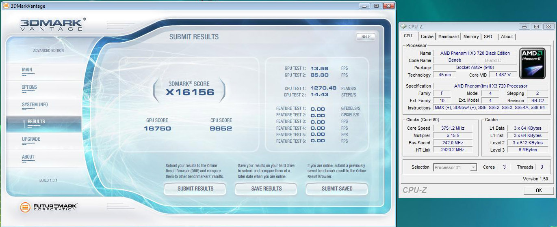The height and width of the screenshot is (227, 557).
Task: Click the Package value Socket AM2+ (940)
Action: pyautogui.click(x=475, y=67)
